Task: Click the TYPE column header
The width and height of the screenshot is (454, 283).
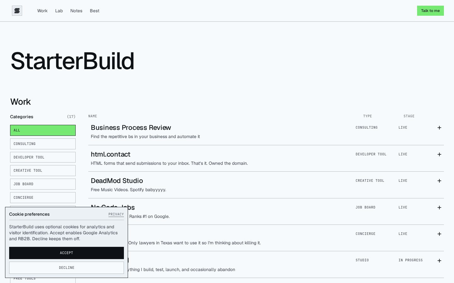Action: 368,116
